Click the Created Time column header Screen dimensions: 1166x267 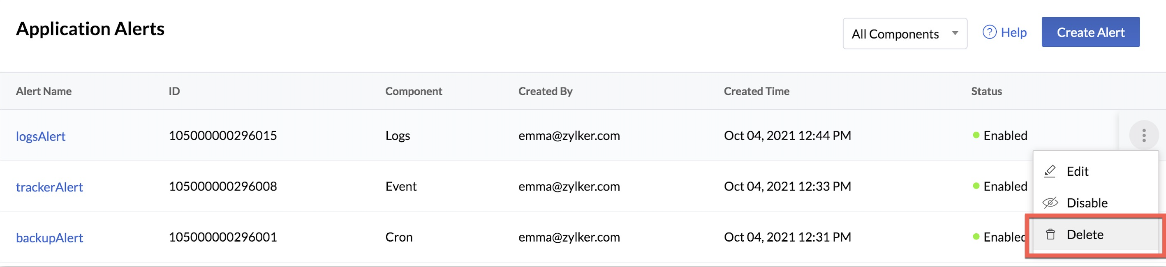[757, 92]
